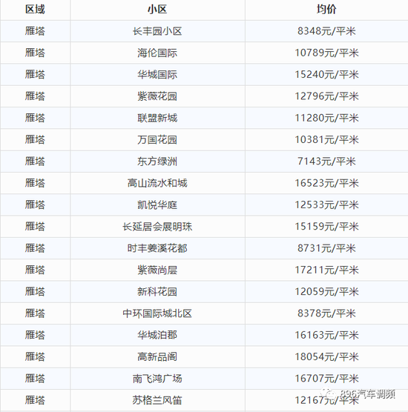Select the 中环国际城北区 cell
Image resolution: width=408 pixels, height=412 pixels.
(157, 313)
